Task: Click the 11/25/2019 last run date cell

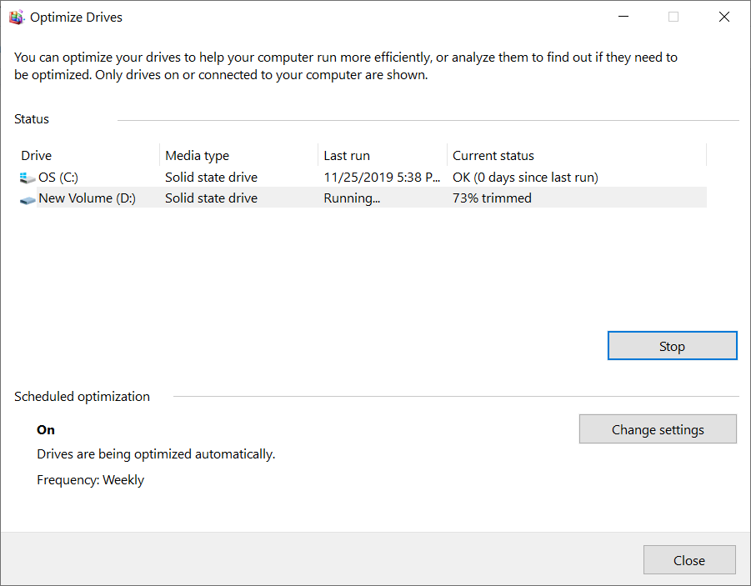Action: click(382, 178)
